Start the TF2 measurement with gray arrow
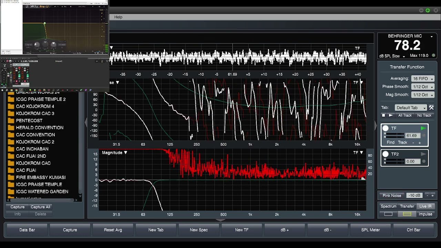The image size is (441, 248). click(x=423, y=154)
